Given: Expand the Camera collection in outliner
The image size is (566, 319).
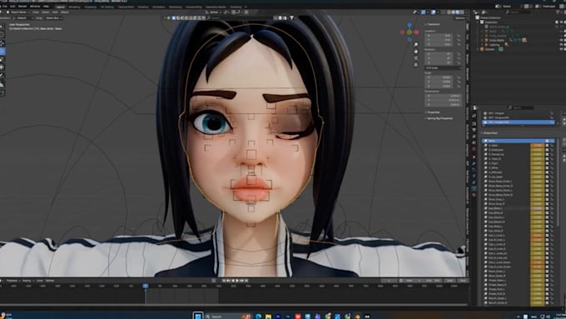Looking at the screenshot, I should pos(477,49).
